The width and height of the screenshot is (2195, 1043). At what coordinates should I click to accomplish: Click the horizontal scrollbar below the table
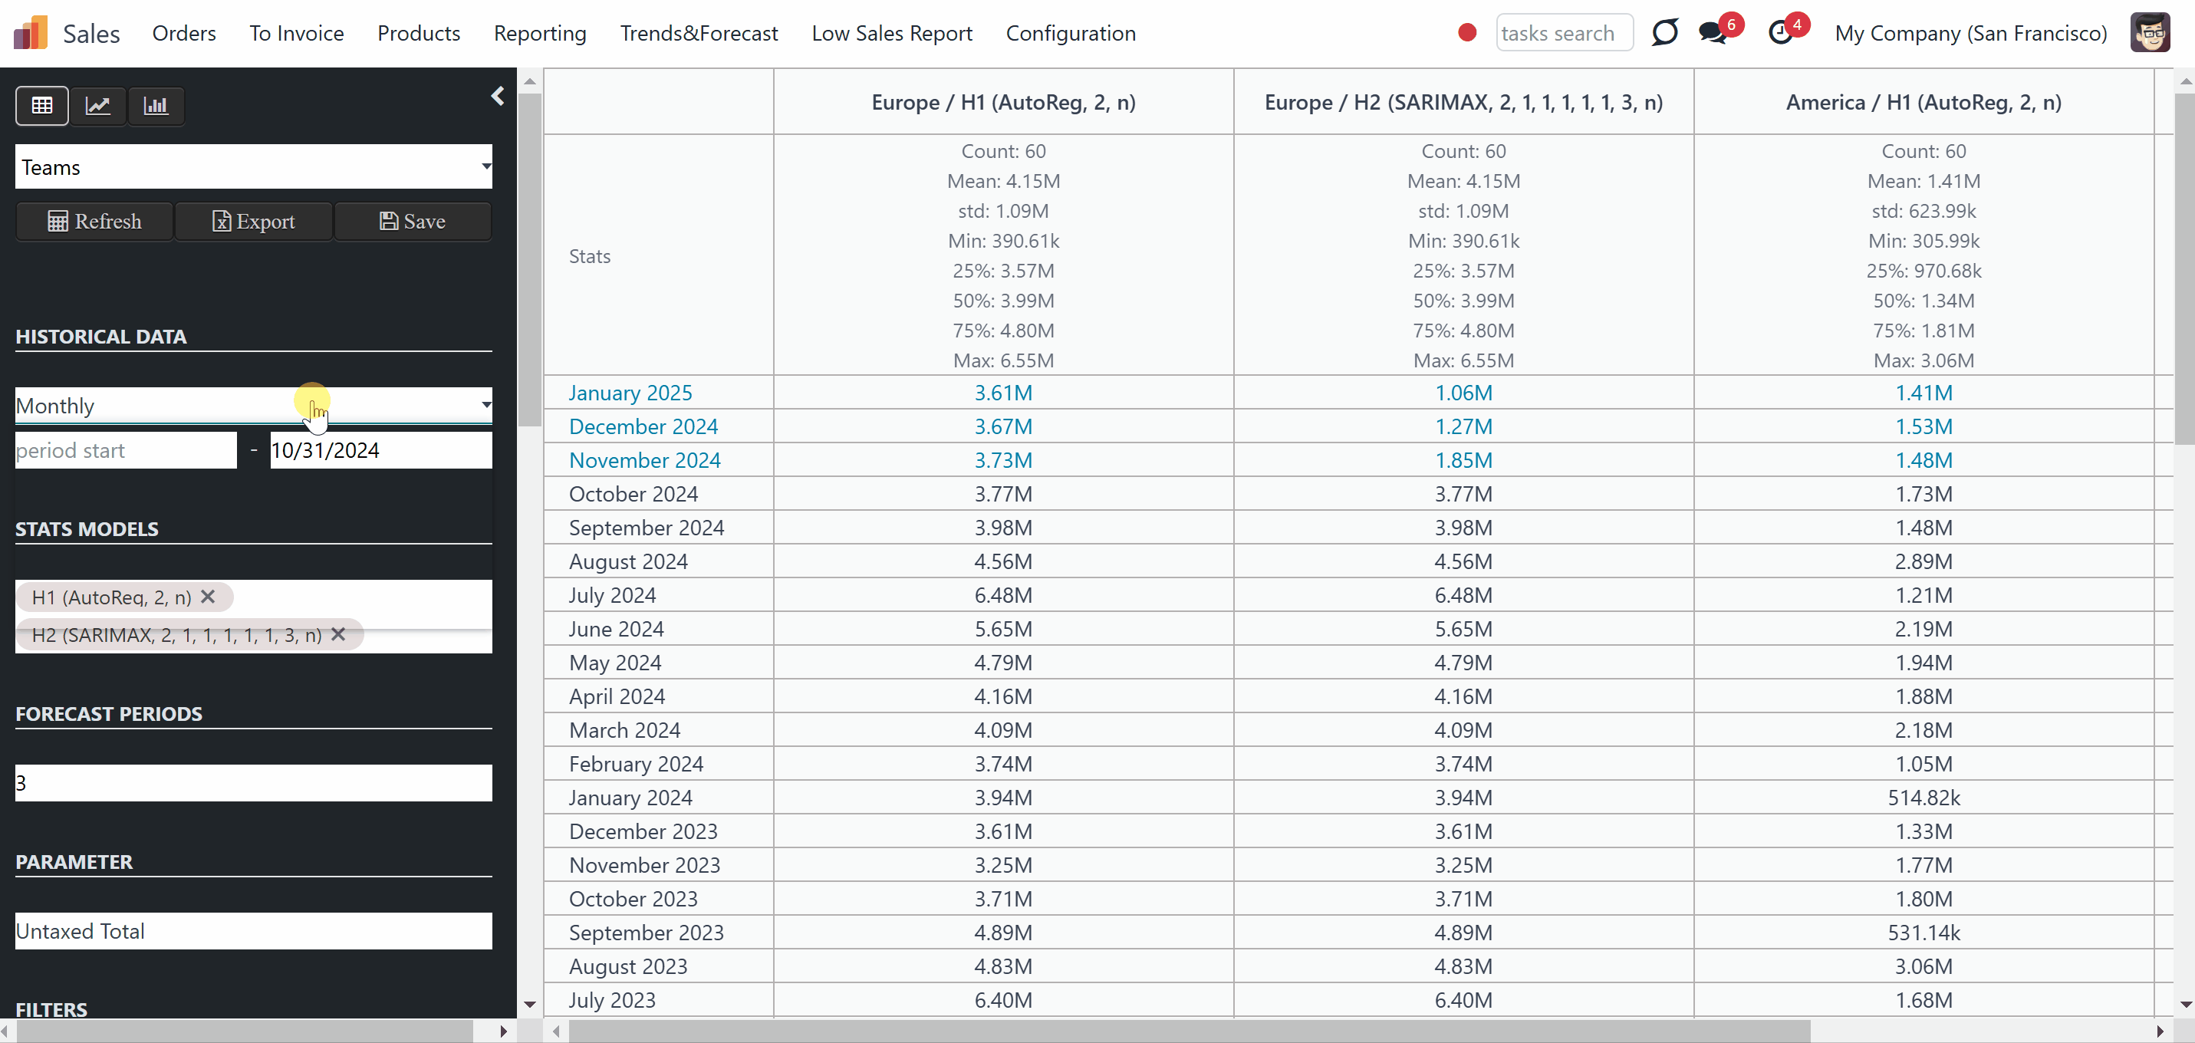click(x=1189, y=1032)
